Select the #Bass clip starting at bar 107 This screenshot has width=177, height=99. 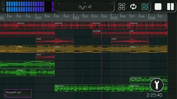pos(149,49)
